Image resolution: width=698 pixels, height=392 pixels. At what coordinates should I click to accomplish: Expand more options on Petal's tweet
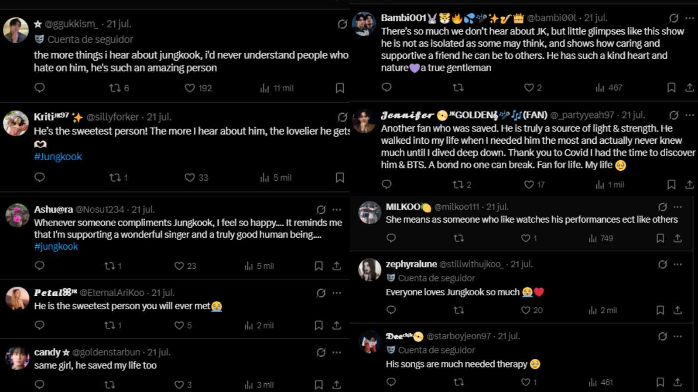click(337, 293)
